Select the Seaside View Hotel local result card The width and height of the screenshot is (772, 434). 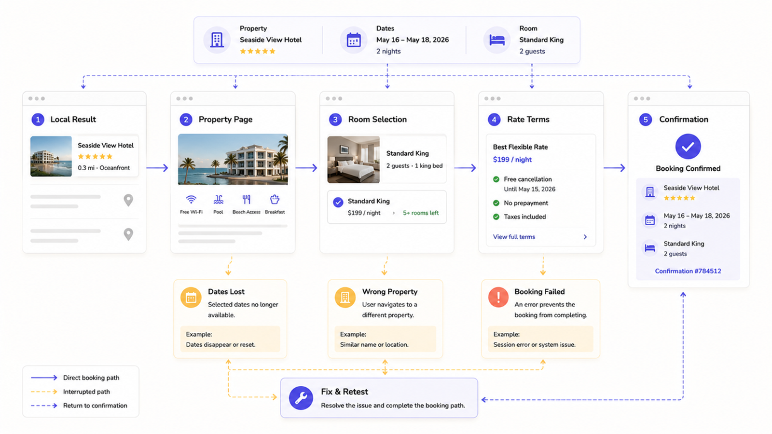coord(84,156)
